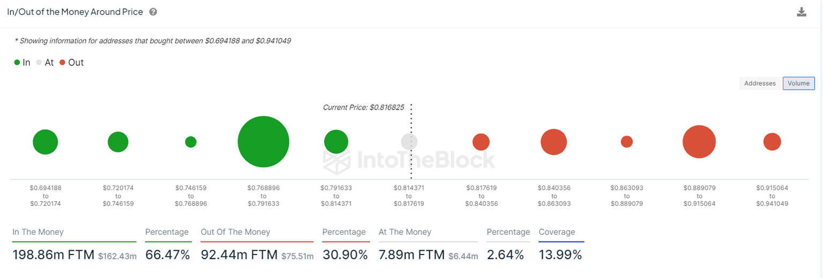Switch to Addresses view
The height and width of the screenshot is (278, 823).
click(x=760, y=83)
